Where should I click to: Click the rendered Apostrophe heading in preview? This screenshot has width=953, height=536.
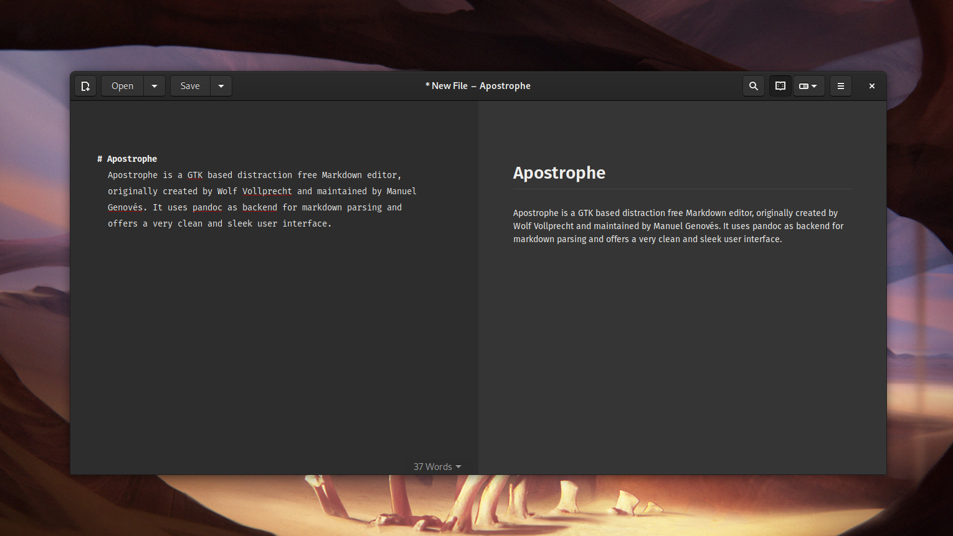(x=559, y=173)
